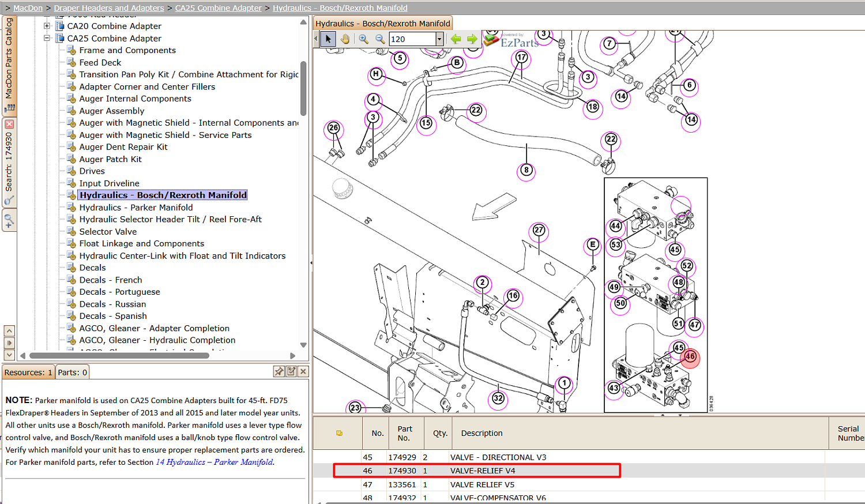The image size is (865, 504).
Task: Click the MacDon breadcrumb link
Action: [28, 8]
